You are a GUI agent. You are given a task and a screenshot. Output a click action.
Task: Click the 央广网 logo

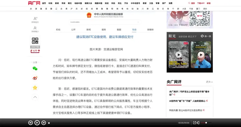tap(34, 3)
